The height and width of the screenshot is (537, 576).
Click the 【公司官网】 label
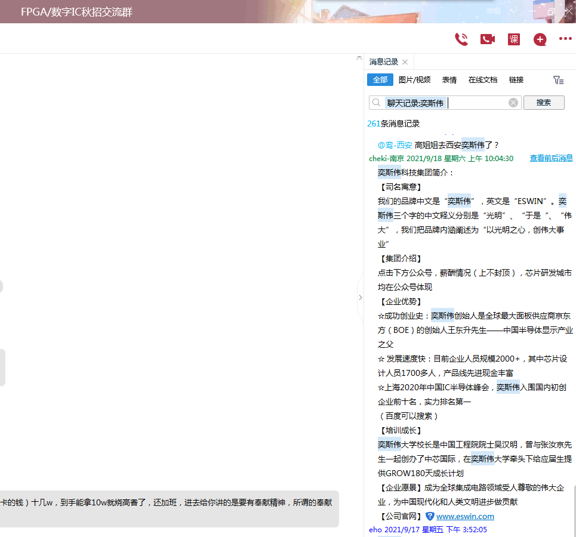click(x=401, y=517)
